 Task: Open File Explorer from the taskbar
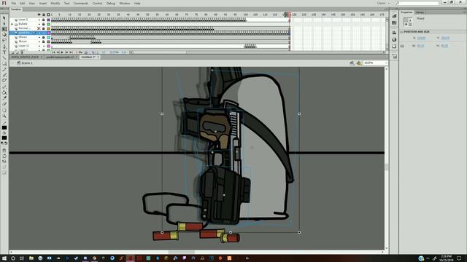tap(31, 258)
